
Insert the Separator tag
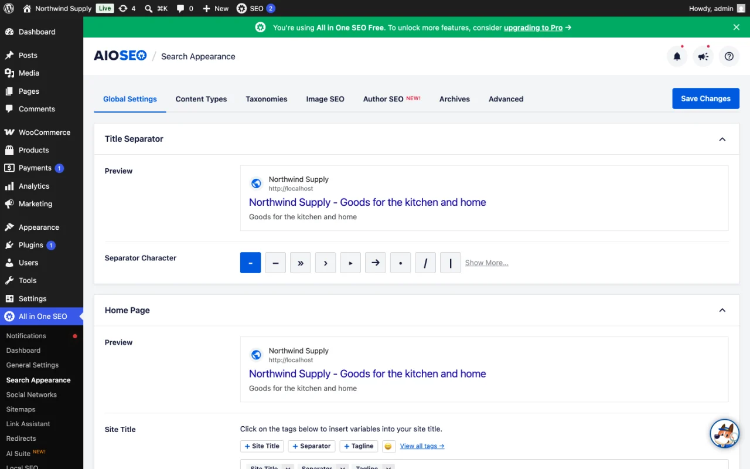pyautogui.click(x=312, y=446)
